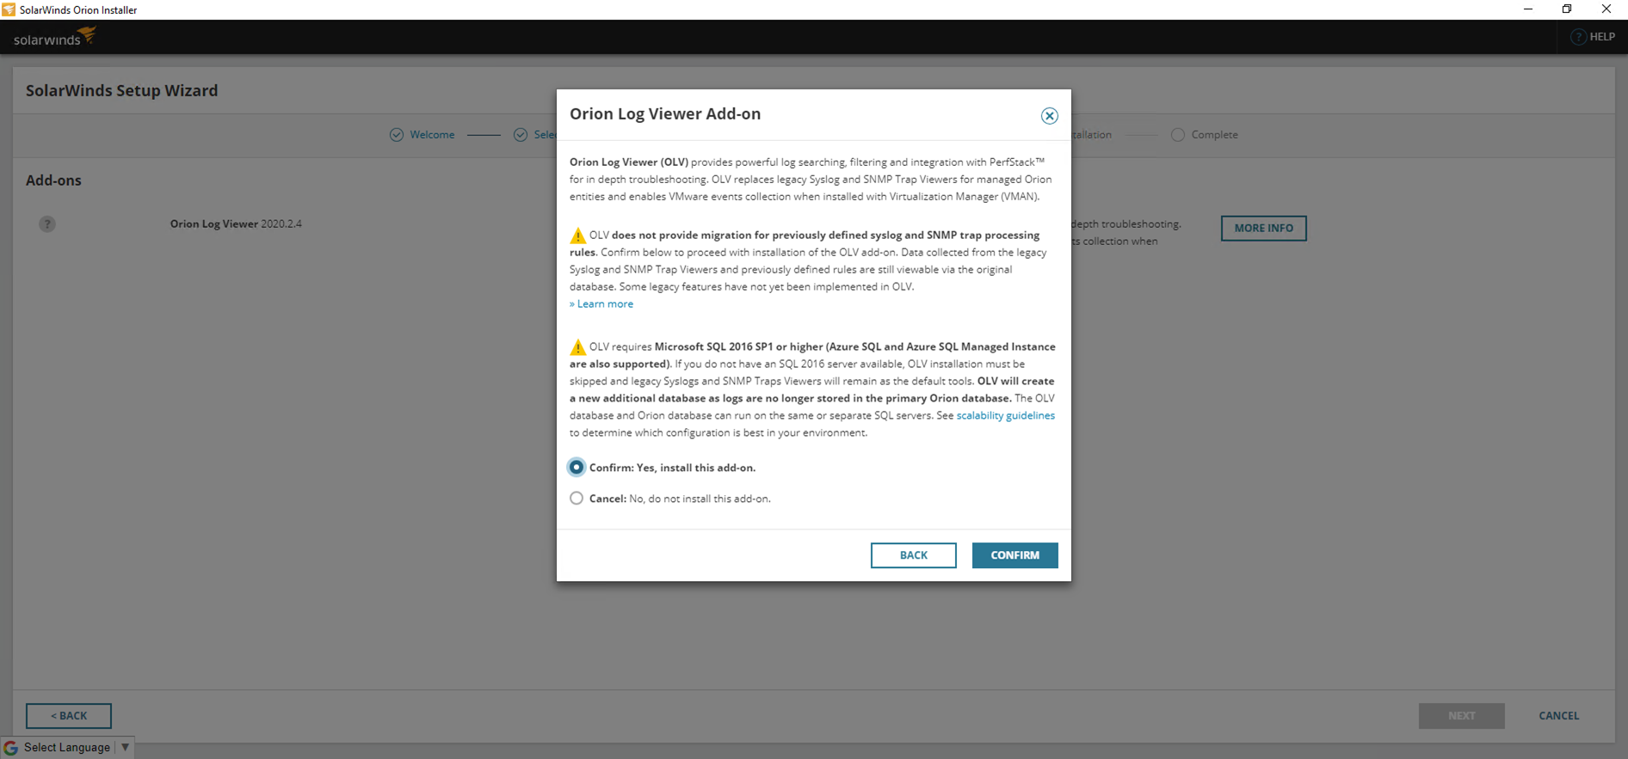The height and width of the screenshot is (759, 1628).
Task: Click the Orion Log Viewer 2020.2.4 text
Action: pos(236,224)
